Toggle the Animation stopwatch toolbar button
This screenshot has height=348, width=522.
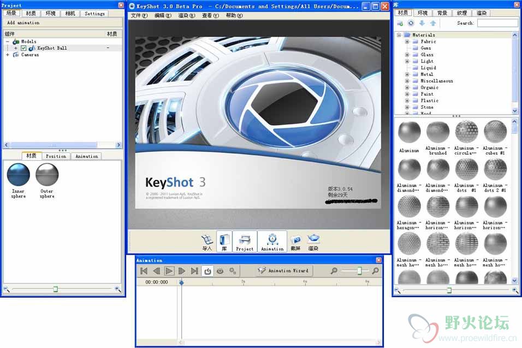(x=272, y=241)
